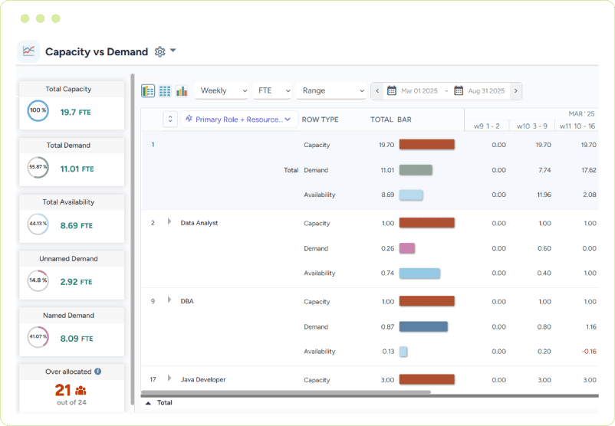The image size is (615, 426).
Task: Click the Named Demand 41.07% ring
Action: pos(38,337)
